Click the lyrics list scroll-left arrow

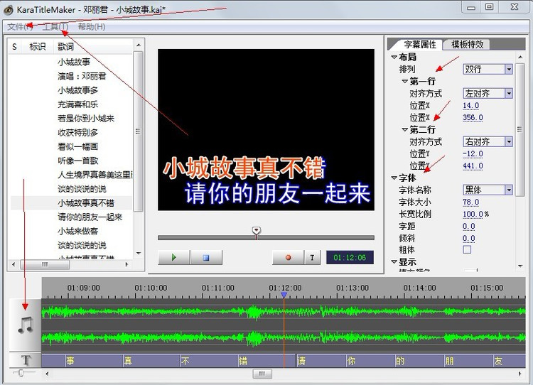coord(14,264)
